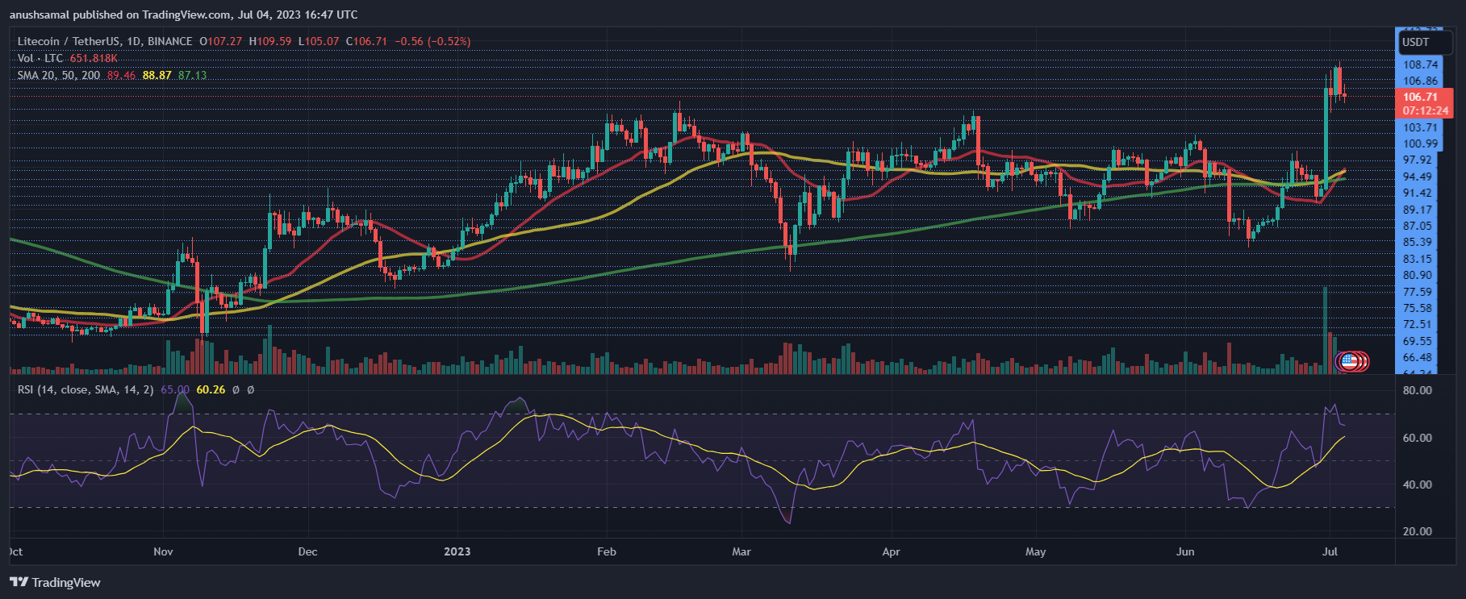Screen dimensions: 1466x599
Task: Click the US flag economic event icon
Action: (1347, 361)
